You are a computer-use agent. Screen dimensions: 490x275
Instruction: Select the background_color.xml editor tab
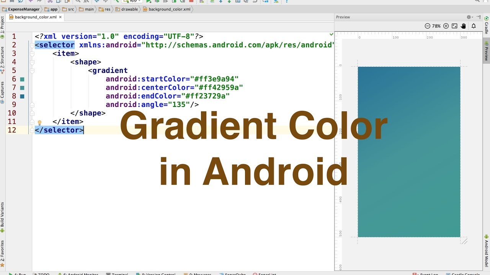(36, 17)
